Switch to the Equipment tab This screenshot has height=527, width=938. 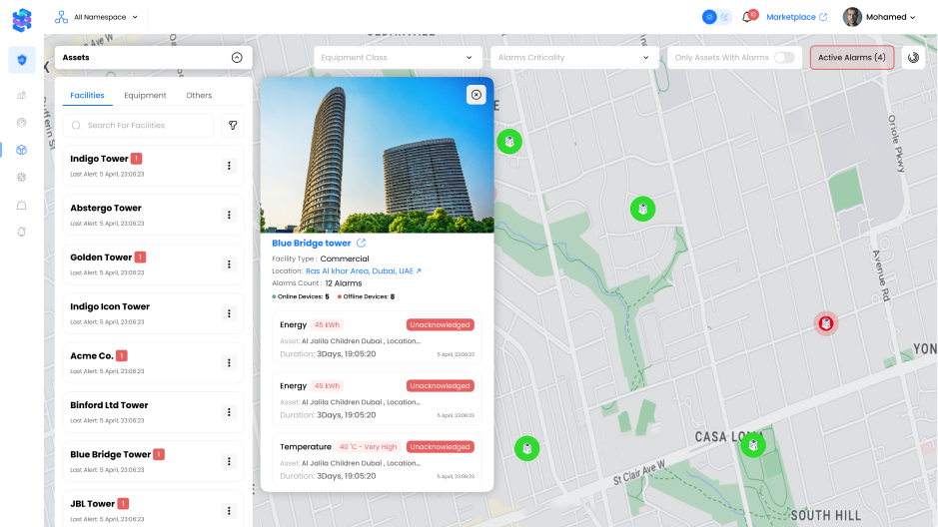145,96
